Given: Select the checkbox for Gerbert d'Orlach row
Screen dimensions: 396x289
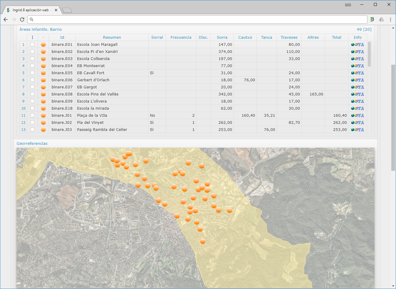Looking at the screenshot, I should 32,80.
